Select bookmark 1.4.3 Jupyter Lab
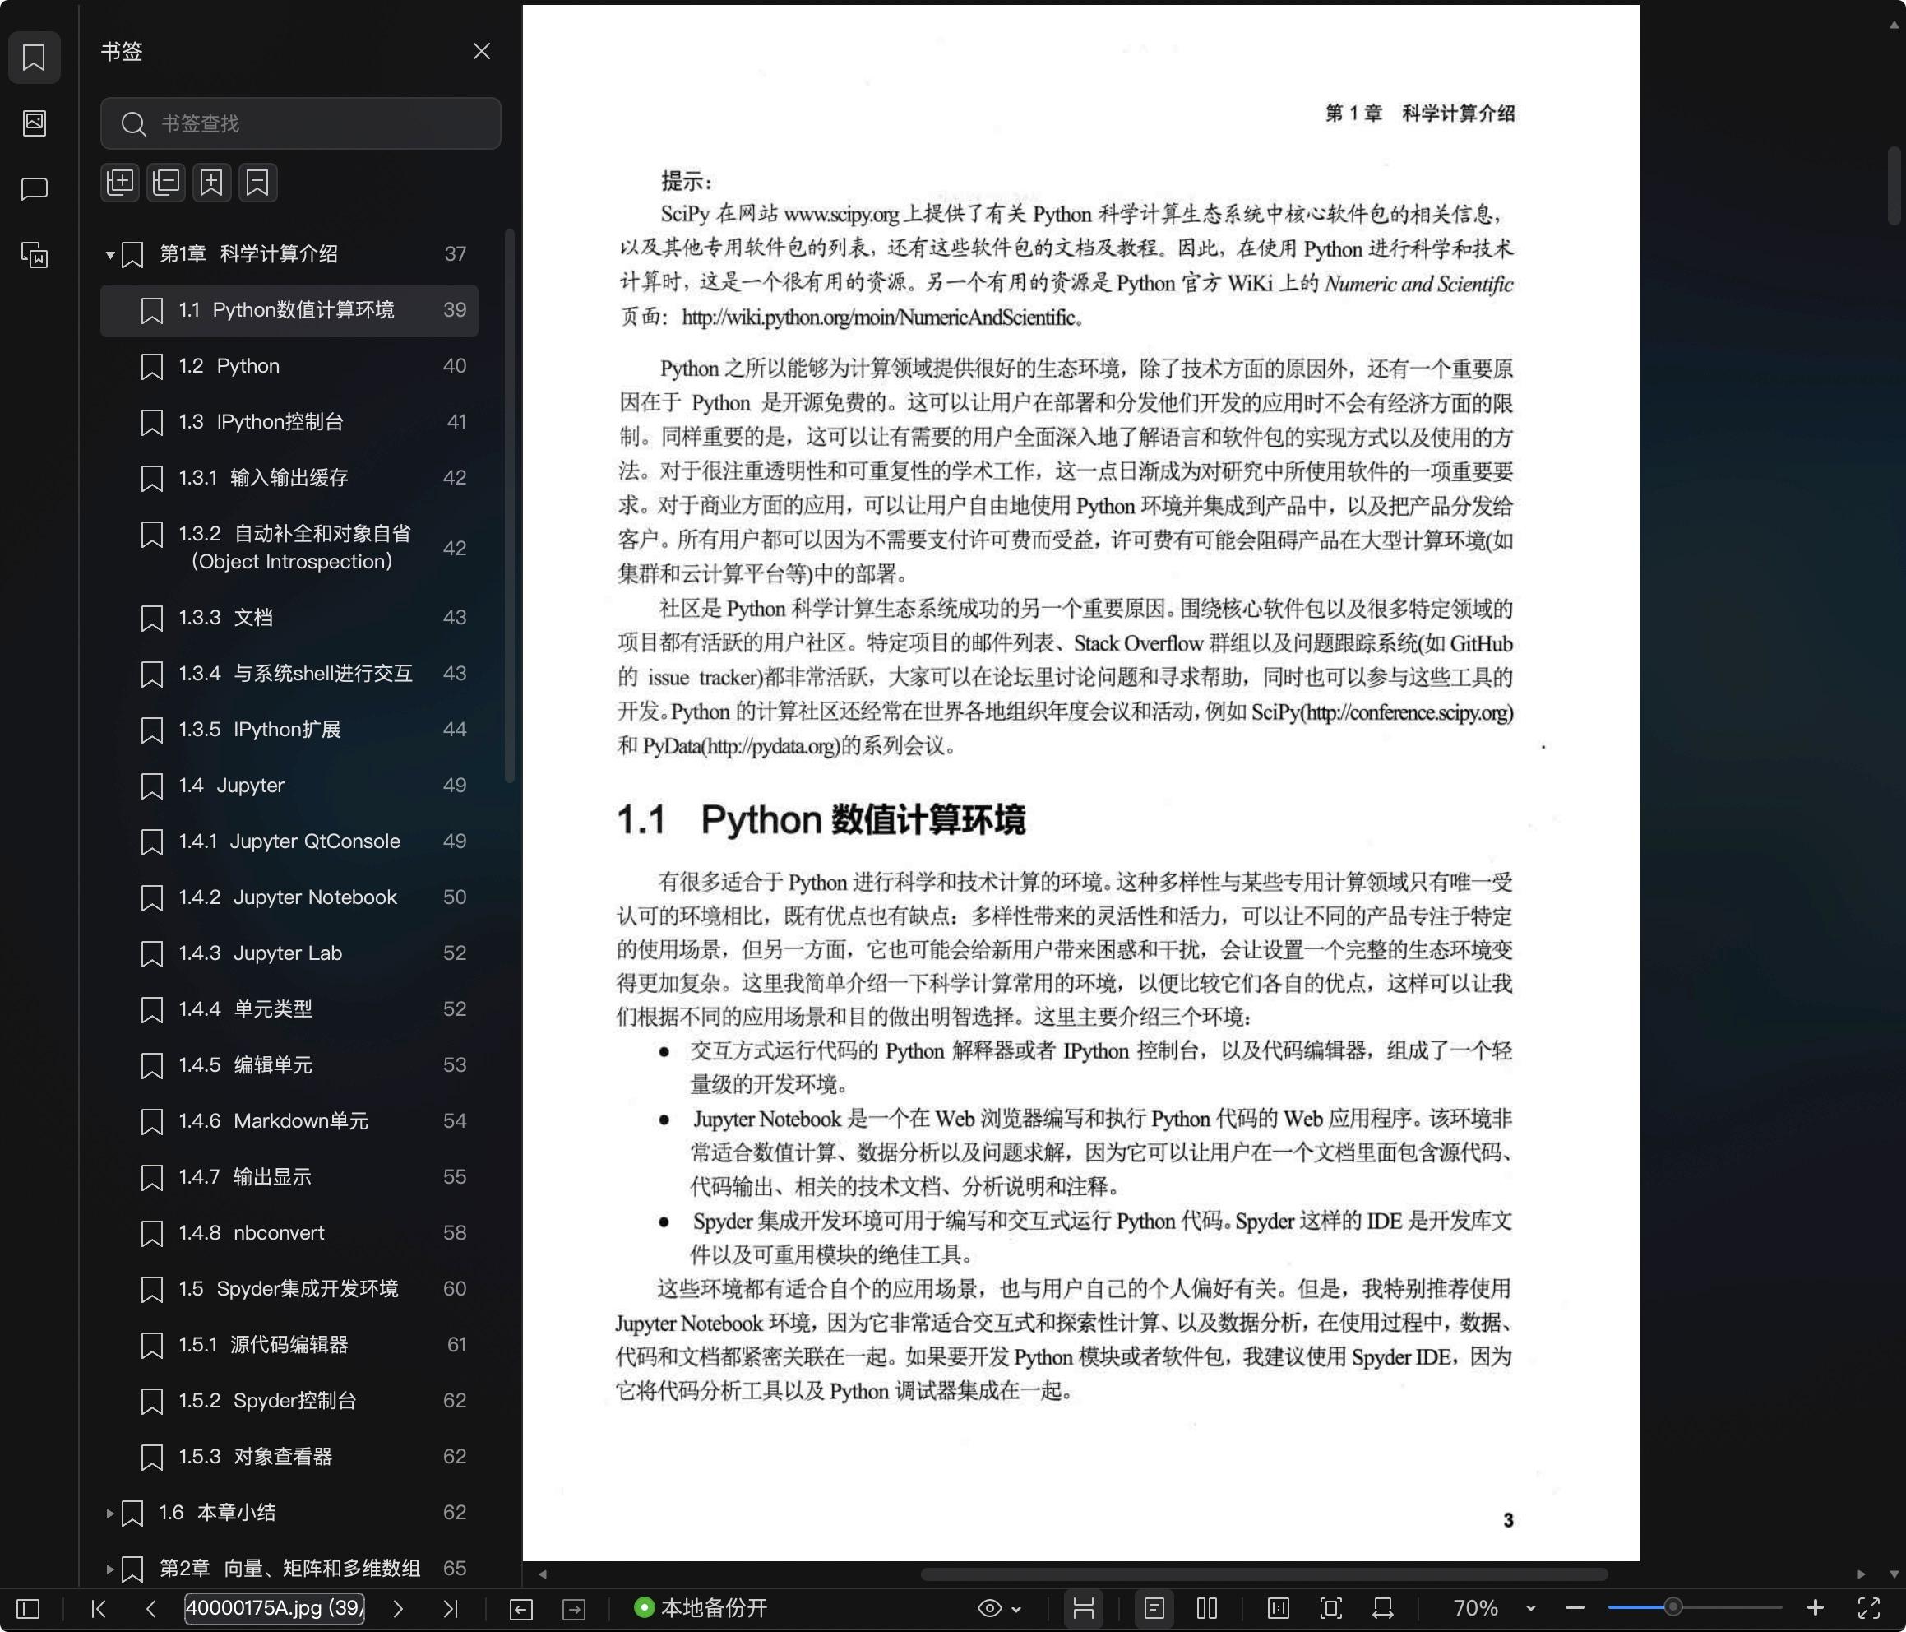The image size is (1906, 1632). 289,953
